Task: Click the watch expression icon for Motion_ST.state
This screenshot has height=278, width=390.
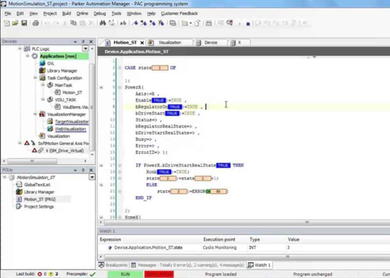Action: click(x=110, y=247)
